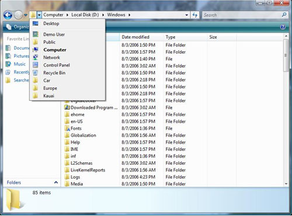Click Local Disk (D:) breadcrumb

(x=85, y=15)
